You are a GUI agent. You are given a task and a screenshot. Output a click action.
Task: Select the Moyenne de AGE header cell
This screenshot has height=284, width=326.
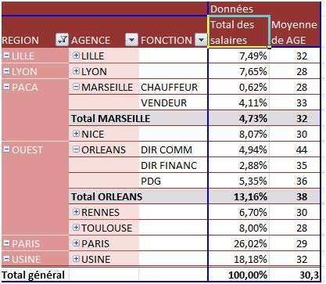295,32
